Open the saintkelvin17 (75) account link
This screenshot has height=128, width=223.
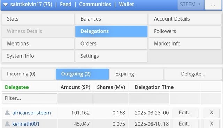(x=31, y=4)
